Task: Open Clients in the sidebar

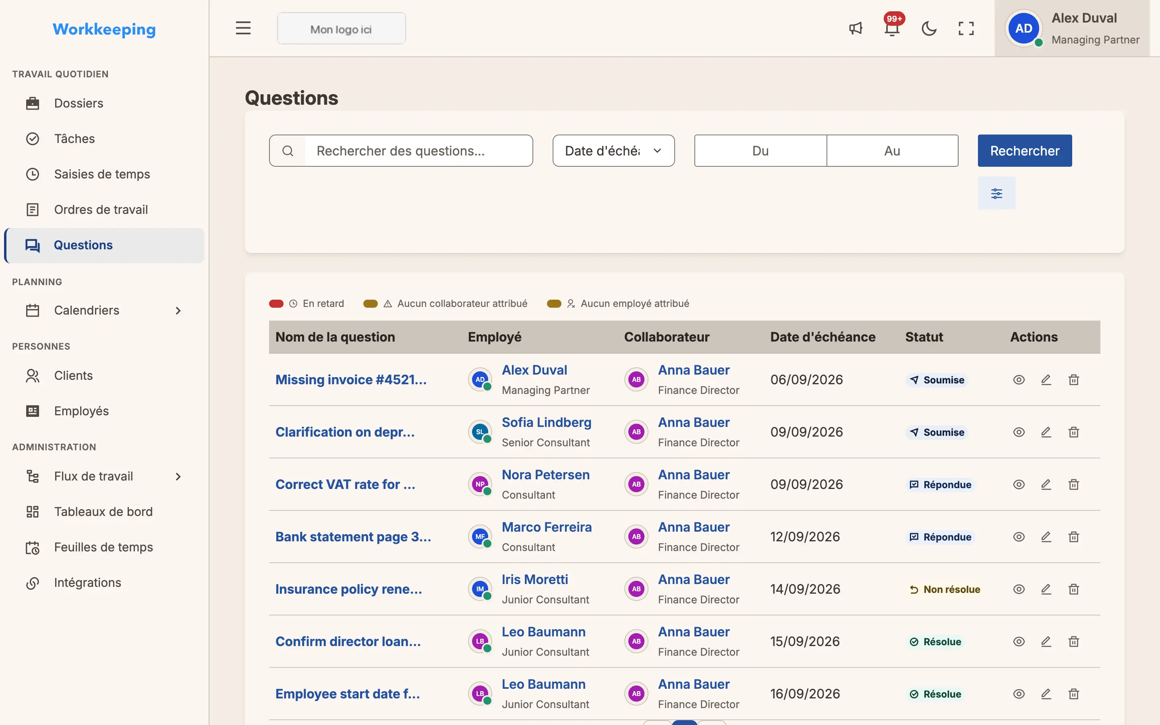Action: 104,375
